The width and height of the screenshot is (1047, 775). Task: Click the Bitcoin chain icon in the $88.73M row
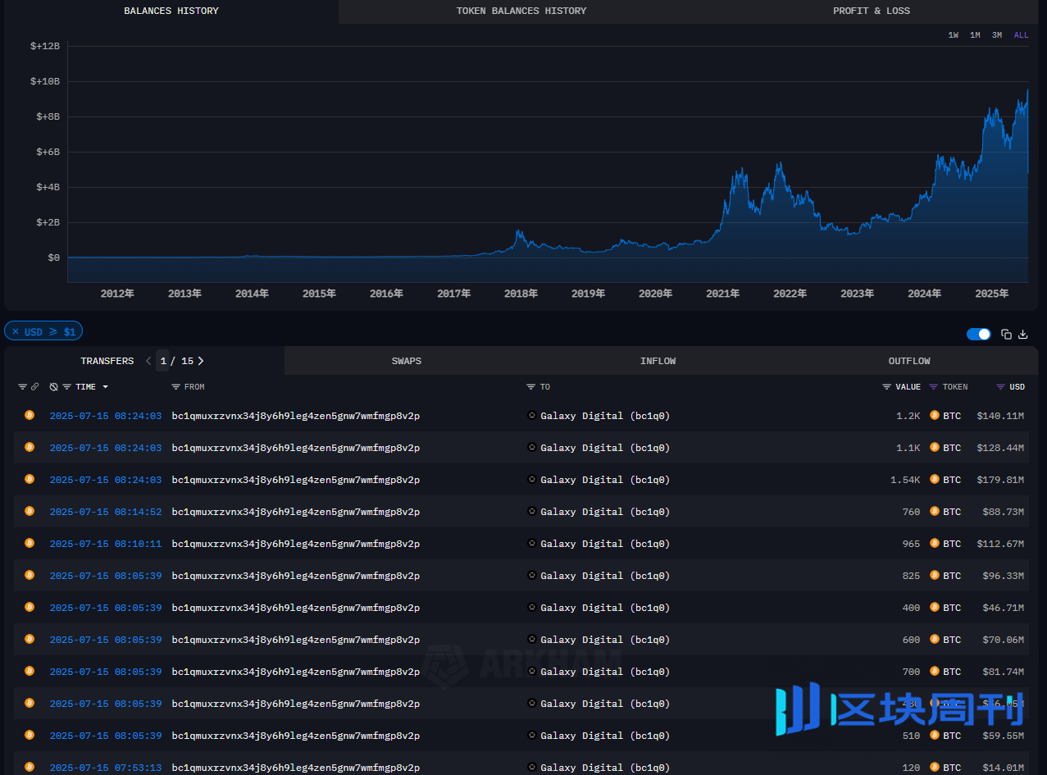pyautogui.click(x=30, y=511)
